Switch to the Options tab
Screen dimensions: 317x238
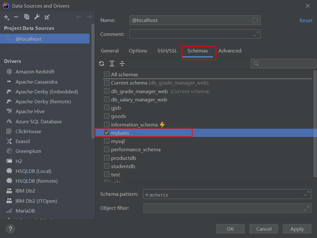(138, 51)
